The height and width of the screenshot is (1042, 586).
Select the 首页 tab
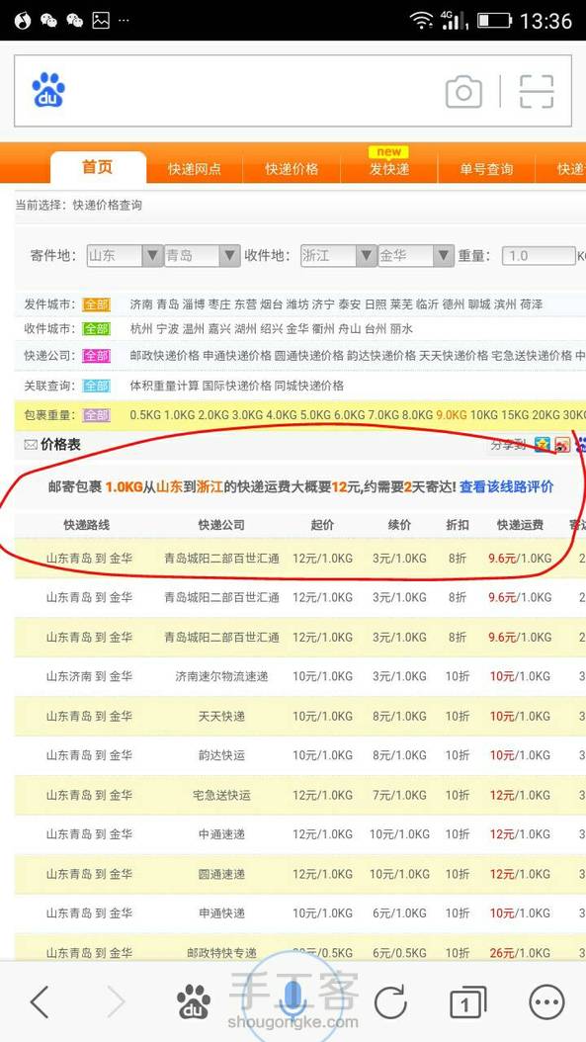[x=98, y=167]
